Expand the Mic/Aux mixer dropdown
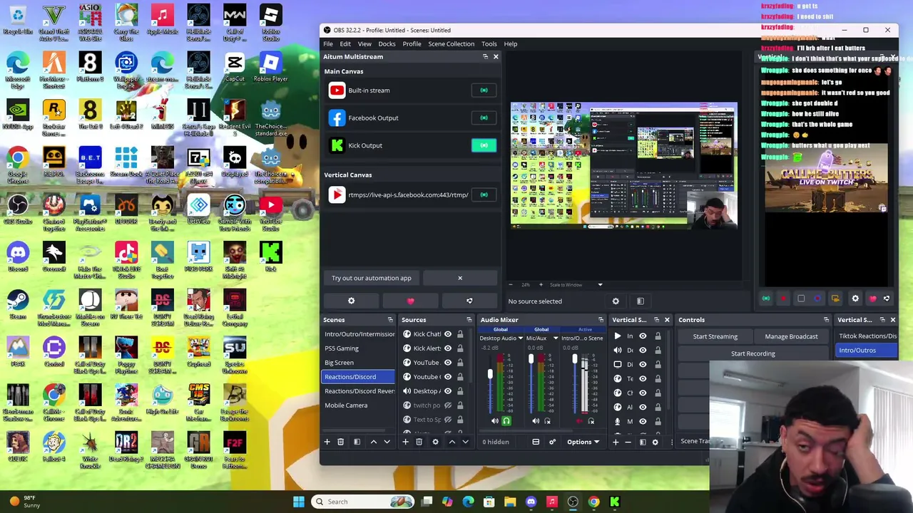This screenshot has height=513, width=913. (x=556, y=338)
